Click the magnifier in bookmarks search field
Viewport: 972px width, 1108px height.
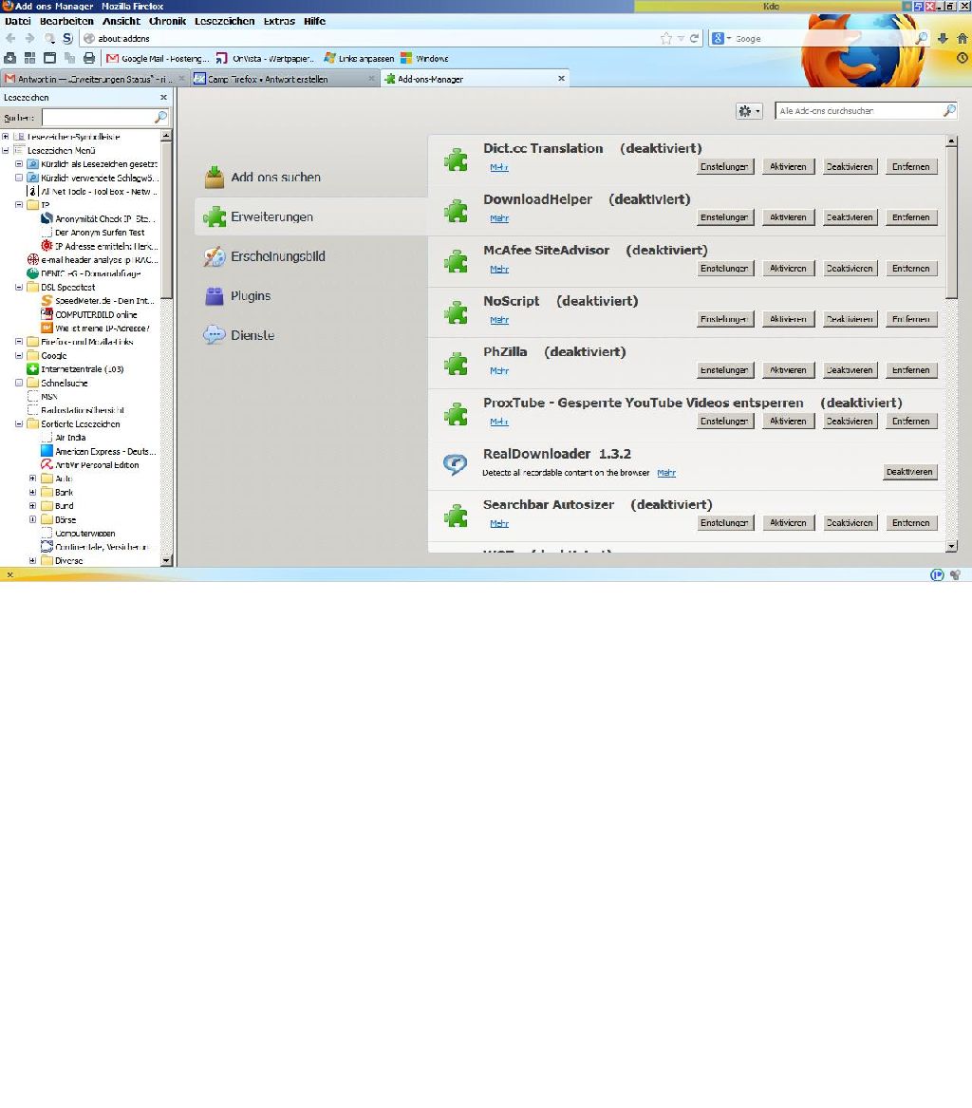160,117
